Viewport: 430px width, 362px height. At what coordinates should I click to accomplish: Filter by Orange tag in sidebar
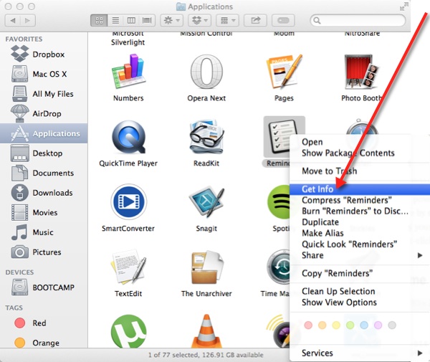point(44,343)
